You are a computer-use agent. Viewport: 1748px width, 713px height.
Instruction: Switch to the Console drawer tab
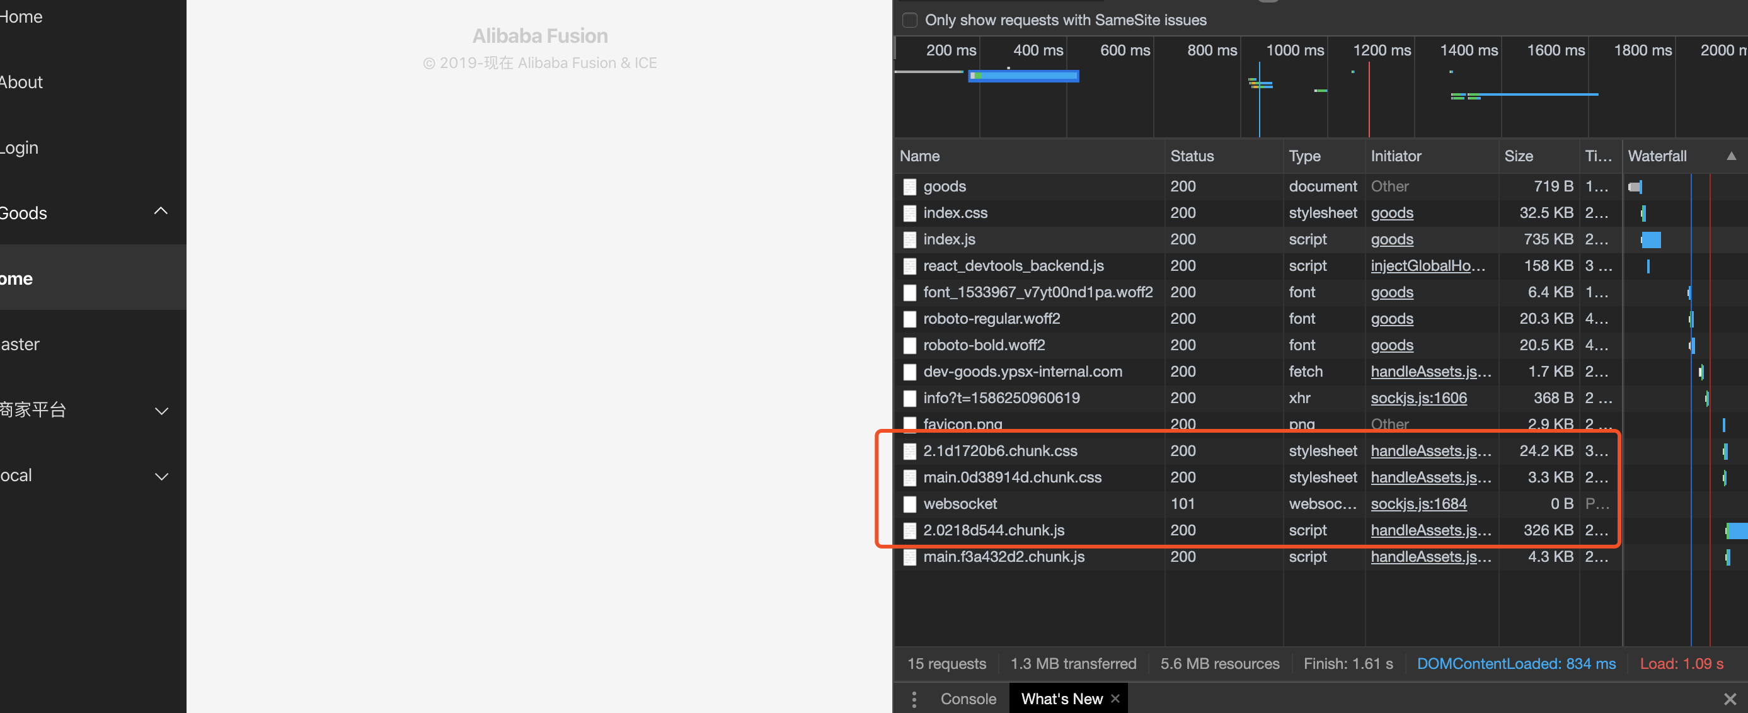click(x=968, y=699)
